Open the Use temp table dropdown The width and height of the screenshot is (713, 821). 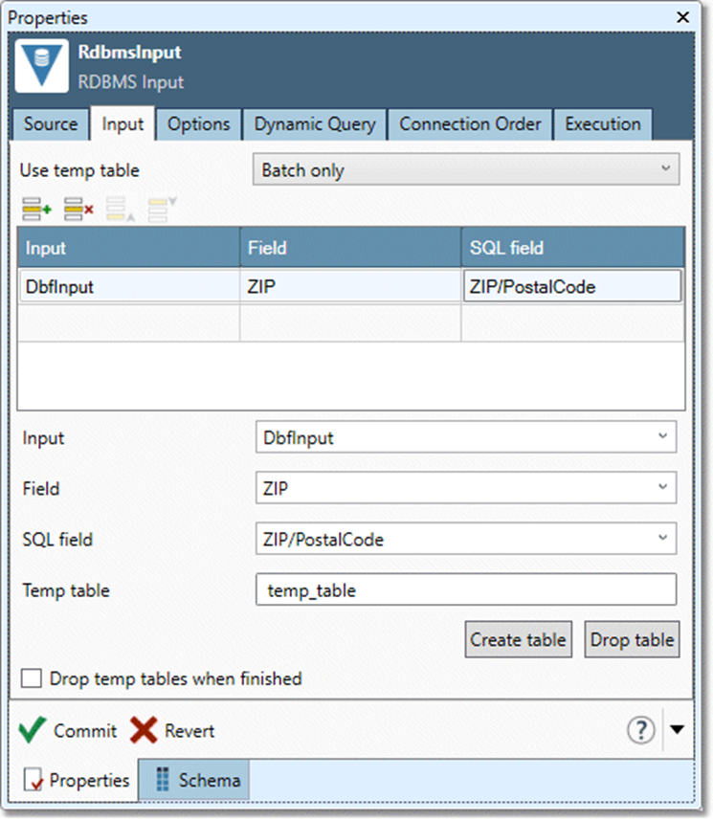click(x=466, y=170)
